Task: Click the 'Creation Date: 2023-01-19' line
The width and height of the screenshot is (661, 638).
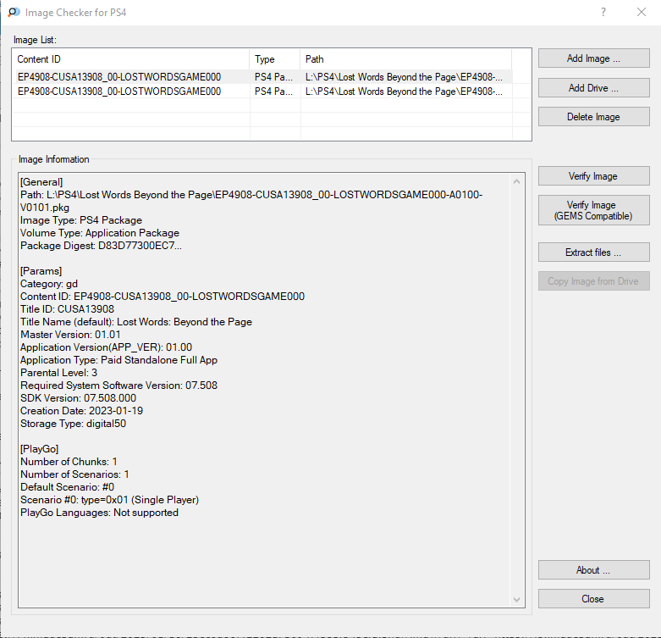Action: (x=82, y=411)
